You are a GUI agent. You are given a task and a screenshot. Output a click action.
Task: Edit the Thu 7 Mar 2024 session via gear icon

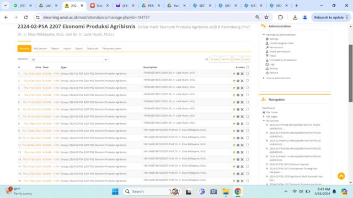coord(238,124)
